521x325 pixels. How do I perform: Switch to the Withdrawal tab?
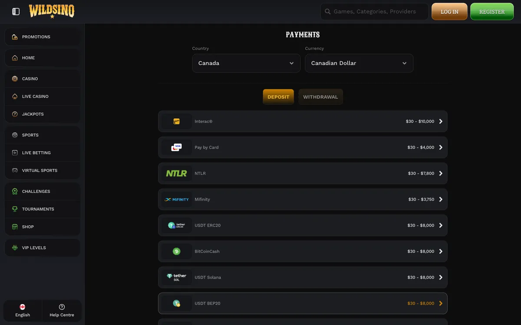pos(320,97)
